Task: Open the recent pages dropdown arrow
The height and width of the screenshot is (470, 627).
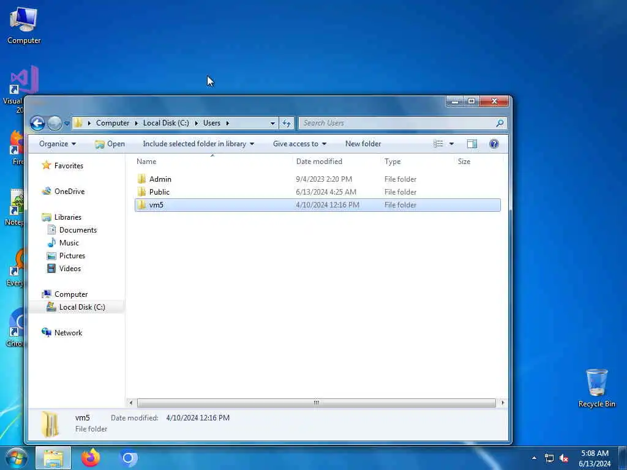Action: click(67, 123)
